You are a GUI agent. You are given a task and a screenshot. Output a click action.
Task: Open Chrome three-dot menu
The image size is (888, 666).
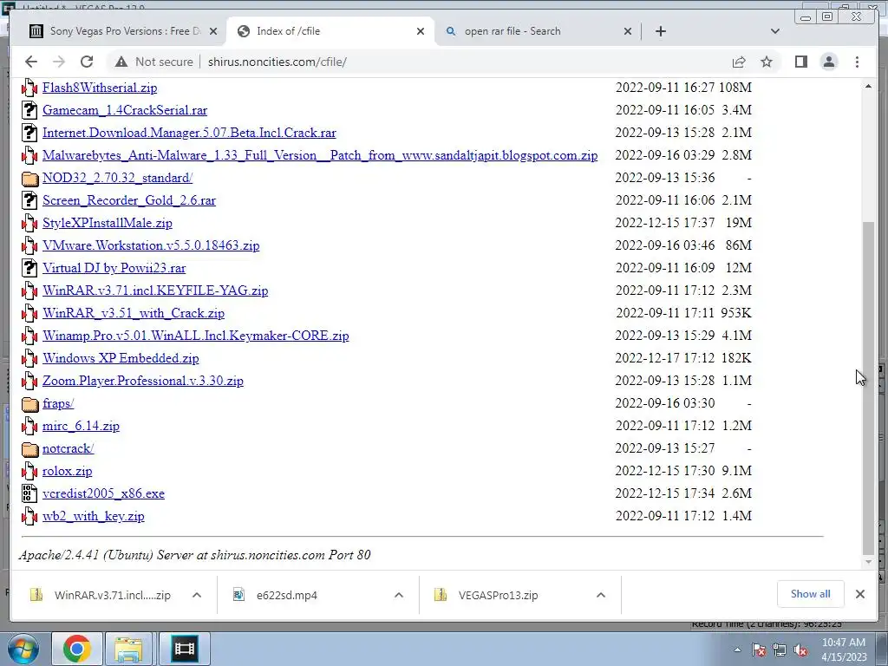click(857, 62)
